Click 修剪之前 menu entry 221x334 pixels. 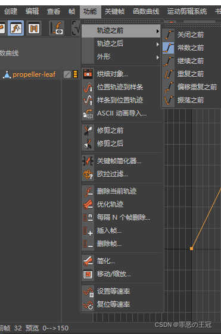click(x=122, y=130)
